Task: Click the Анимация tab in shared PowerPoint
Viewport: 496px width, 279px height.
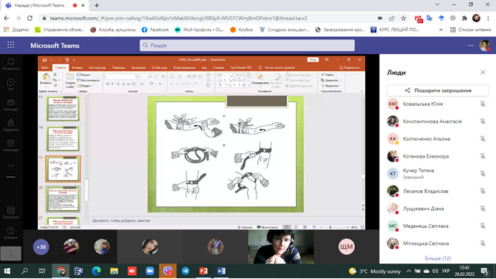Action: click(x=138, y=67)
